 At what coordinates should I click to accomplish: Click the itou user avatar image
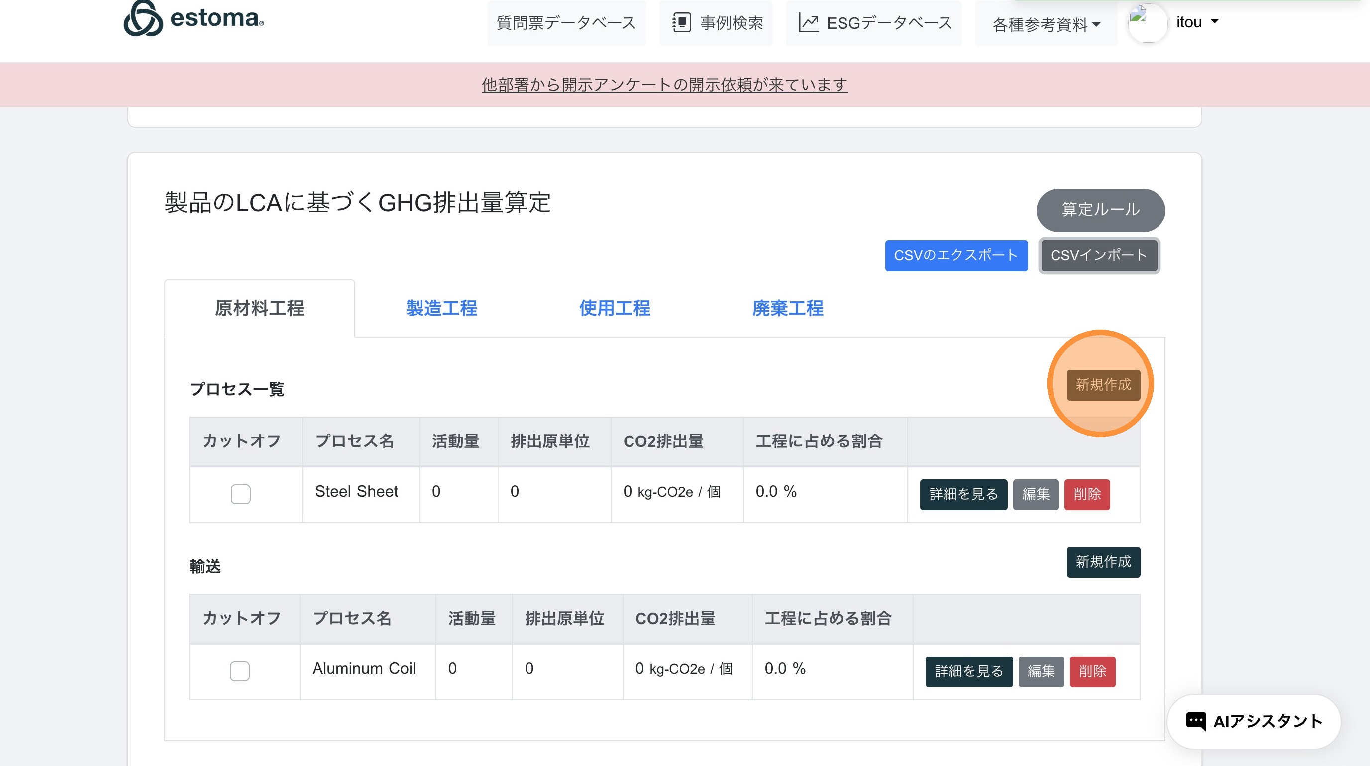1147,22
